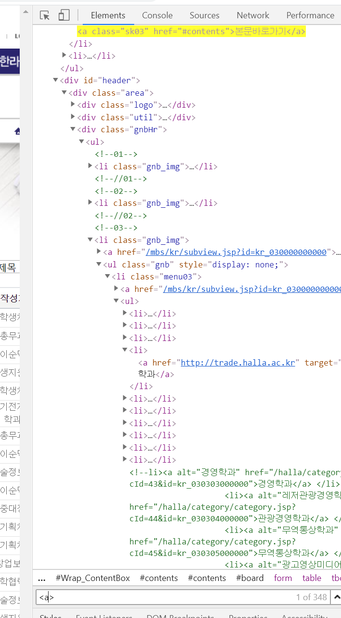Select the highlighted sk03 anchor element
The image size is (341, 618).
coord(191,32)
